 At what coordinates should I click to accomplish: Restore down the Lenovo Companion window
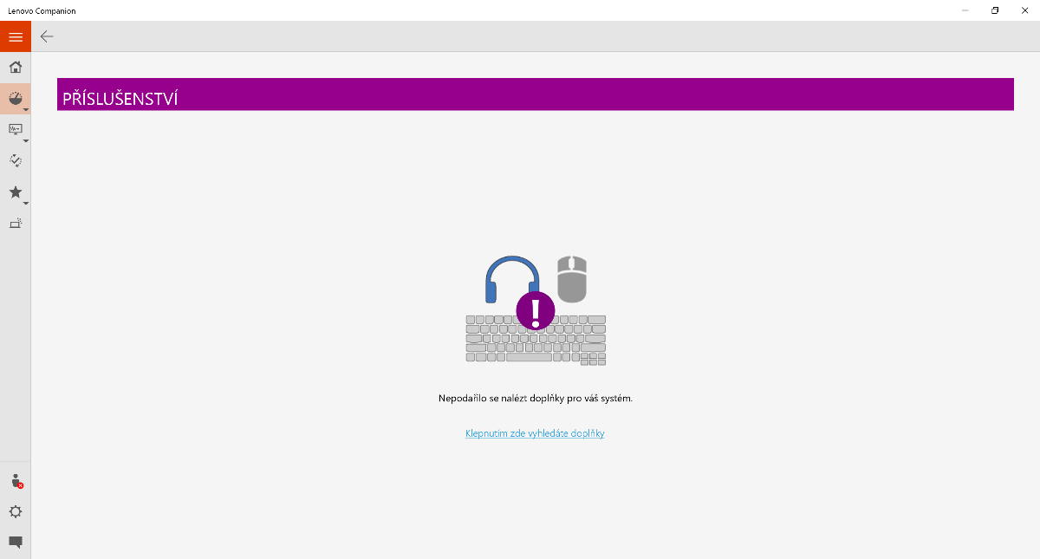tap(995, 10)
